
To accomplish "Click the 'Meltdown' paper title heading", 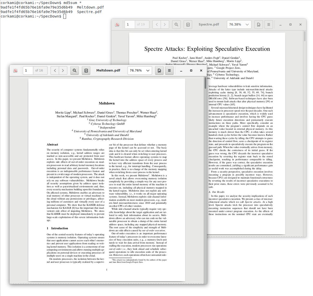I will (x=107, y=103).
